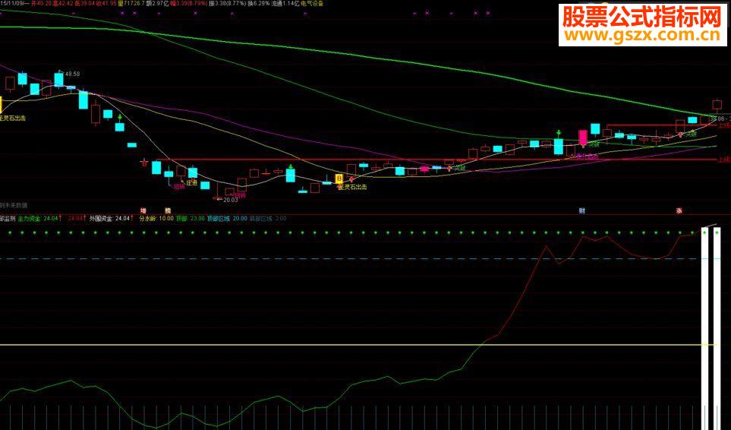
Task: Click the turnover amount 额2.97亿
Action: click(x=157, y=3)
